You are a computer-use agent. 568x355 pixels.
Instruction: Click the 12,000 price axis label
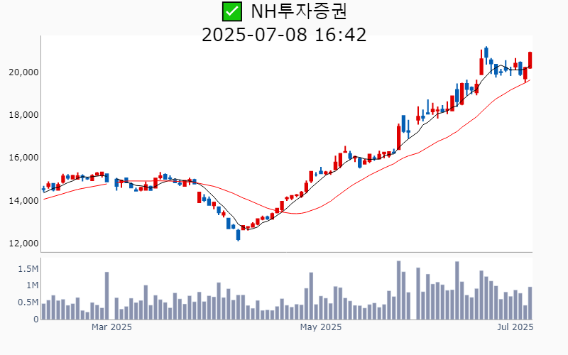click(x=23, y=244)
